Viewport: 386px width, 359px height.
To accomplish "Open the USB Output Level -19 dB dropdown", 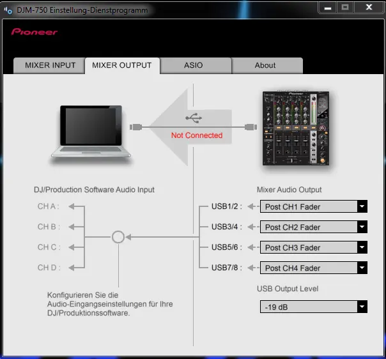I will tap(313, 307).
